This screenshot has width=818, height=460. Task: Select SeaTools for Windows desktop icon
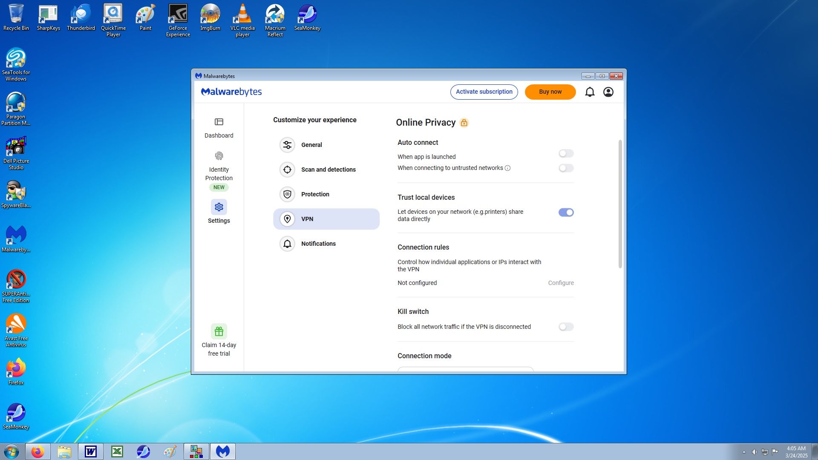16,65
